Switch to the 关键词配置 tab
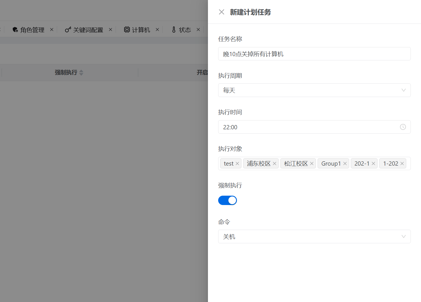The image size is (421, 302). click(x=88, y=29)
